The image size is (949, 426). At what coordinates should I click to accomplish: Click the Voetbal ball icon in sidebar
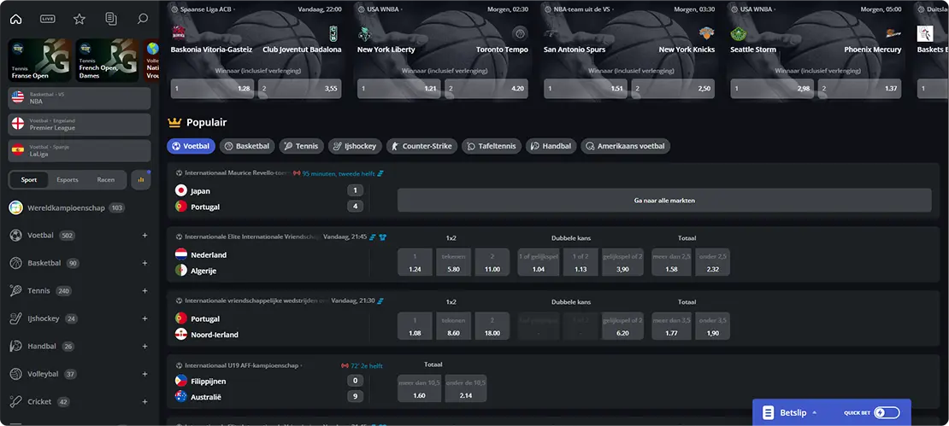pyautogui.click(x=15, y=235)
